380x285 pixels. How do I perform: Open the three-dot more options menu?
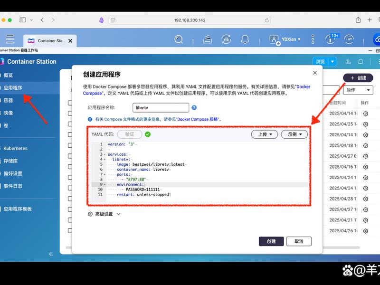pos(313,39)
